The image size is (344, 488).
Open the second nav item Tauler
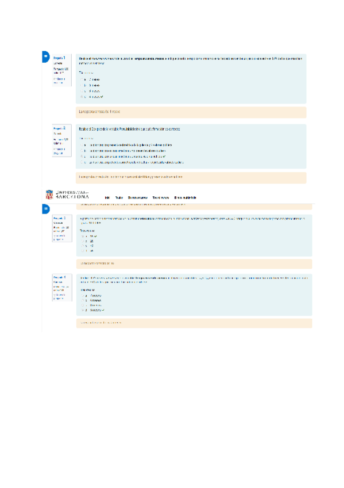[119, 197]
